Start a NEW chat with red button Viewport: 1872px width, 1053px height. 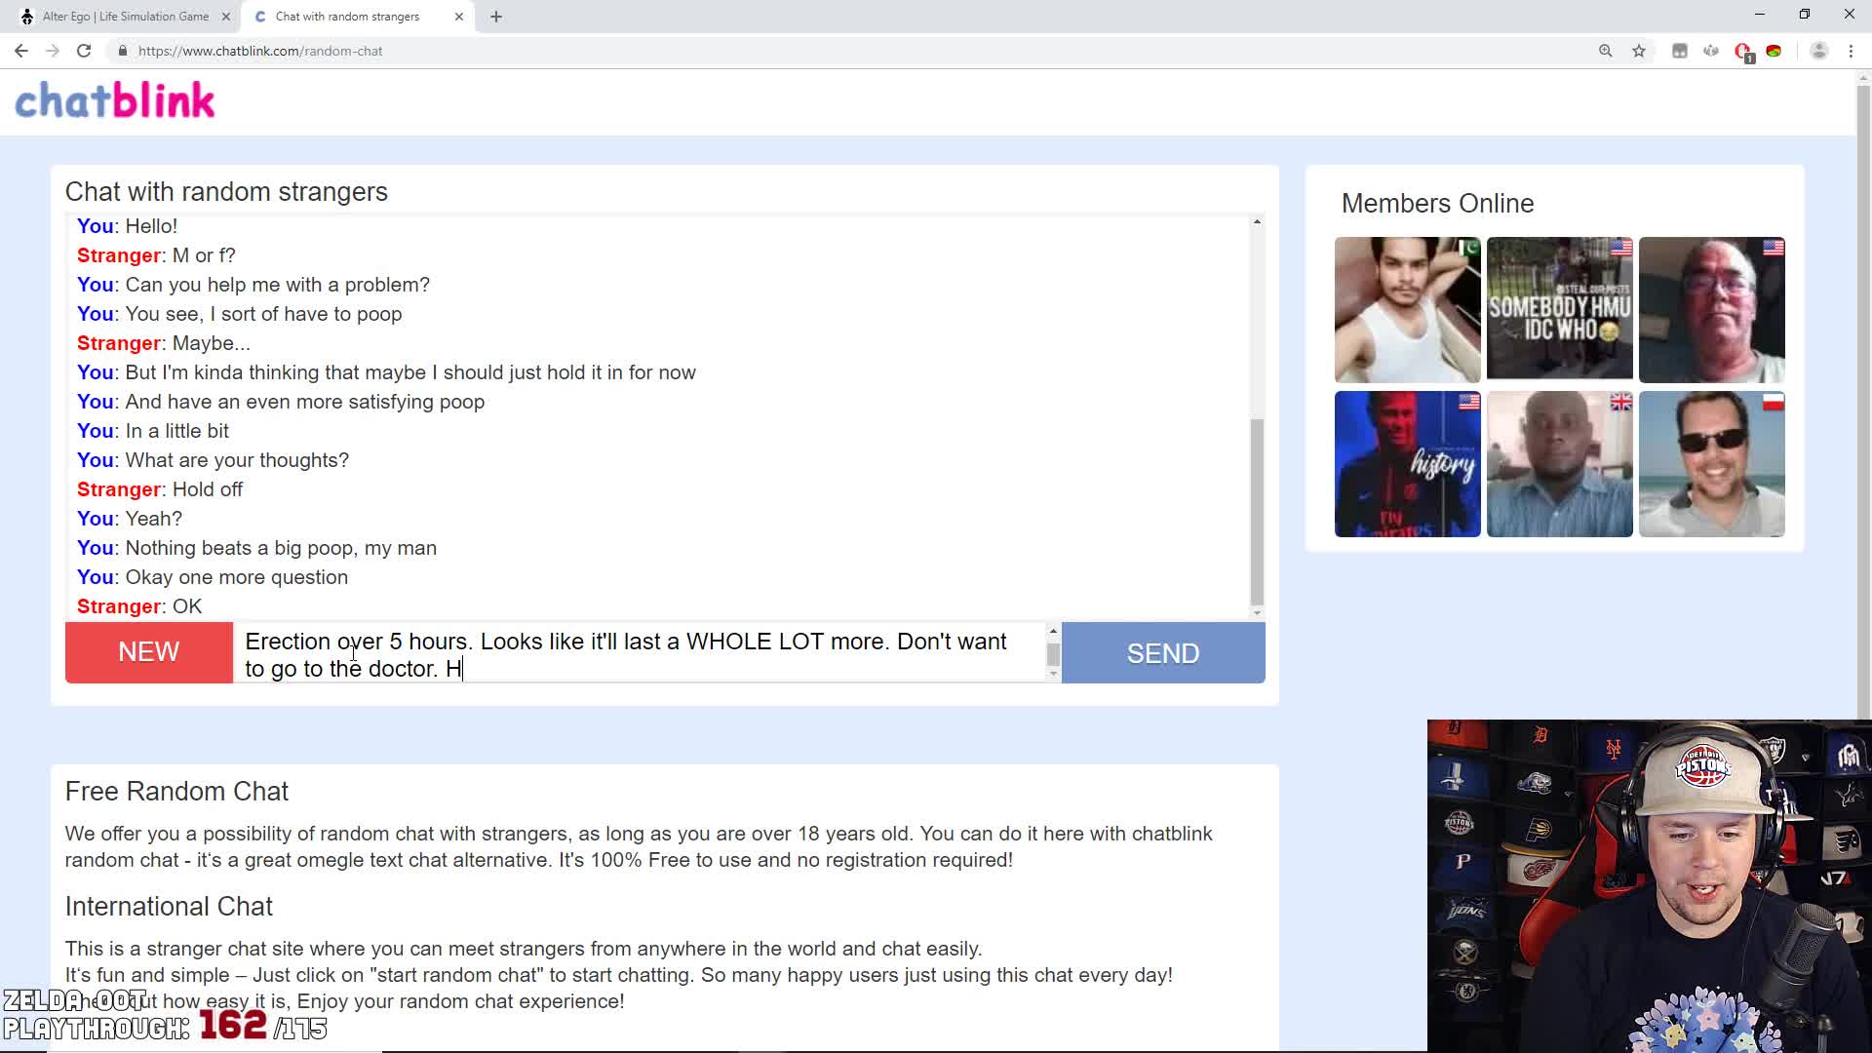click(x=148, y=652)
